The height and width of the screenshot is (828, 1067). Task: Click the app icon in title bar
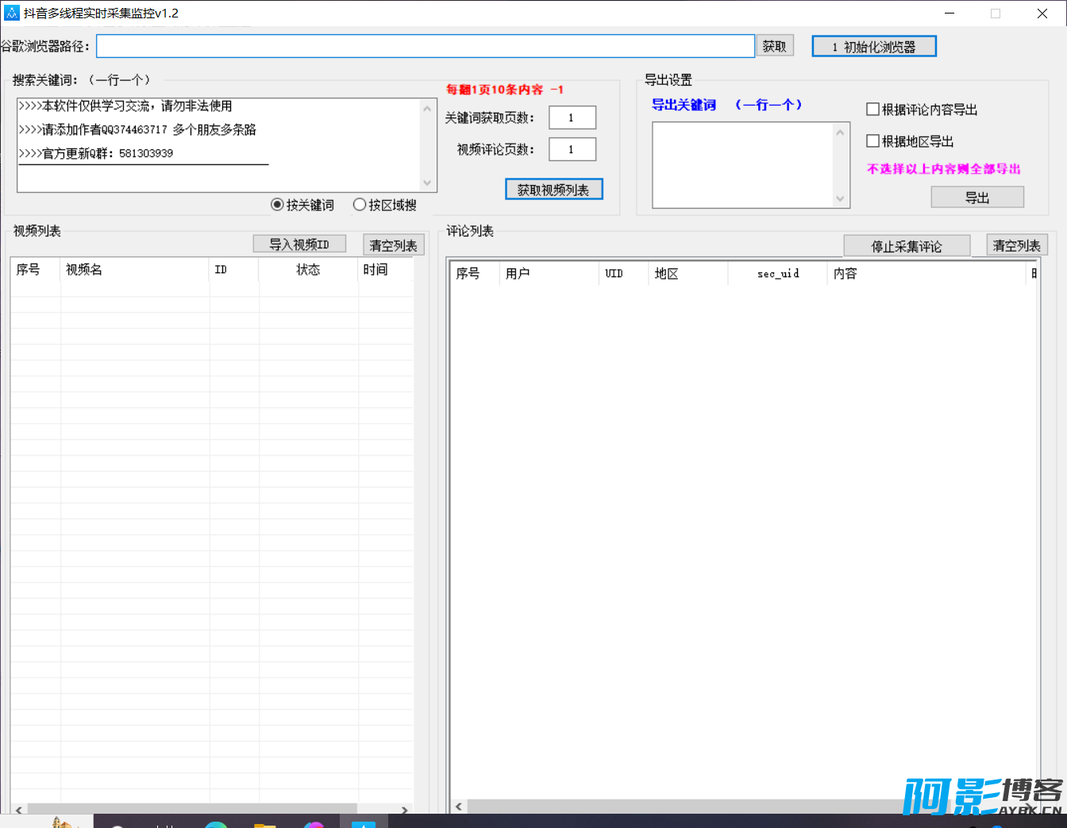[11, 13]
